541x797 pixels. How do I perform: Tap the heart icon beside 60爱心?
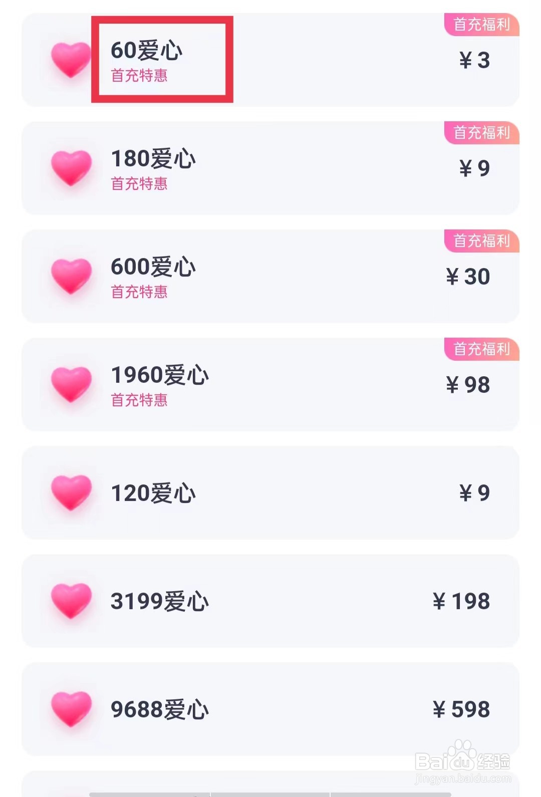click(x=71, y=60)
